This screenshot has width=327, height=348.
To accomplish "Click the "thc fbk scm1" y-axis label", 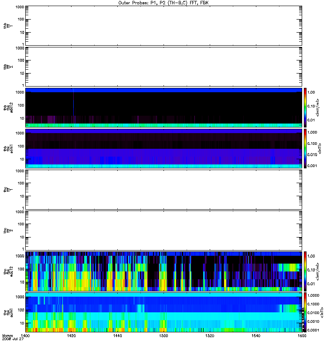I will (8, 312).
